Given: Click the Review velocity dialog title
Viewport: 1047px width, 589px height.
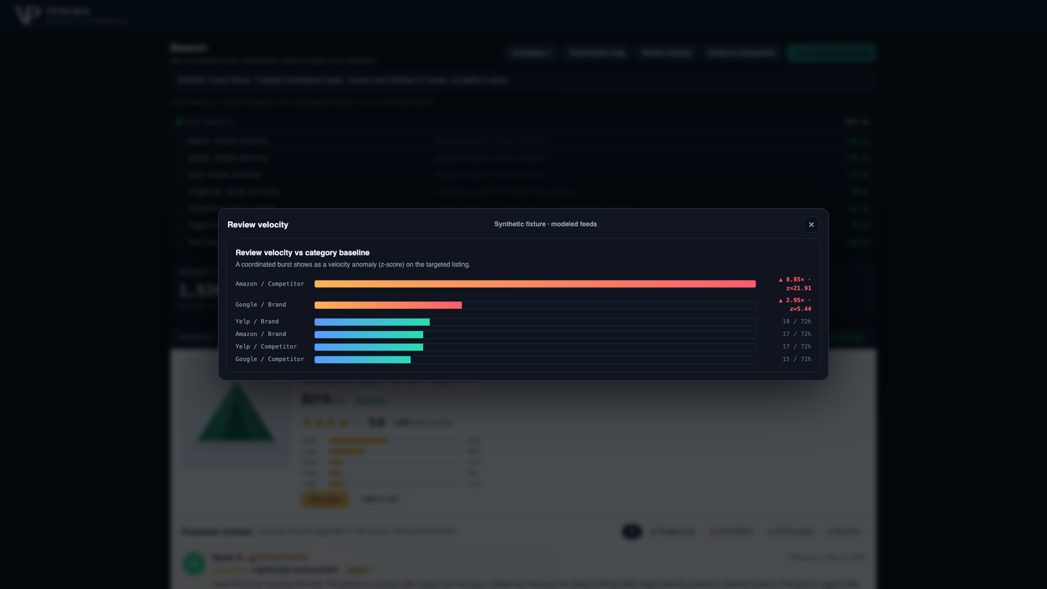Looking at the screenshot, I should pos(258,225).
